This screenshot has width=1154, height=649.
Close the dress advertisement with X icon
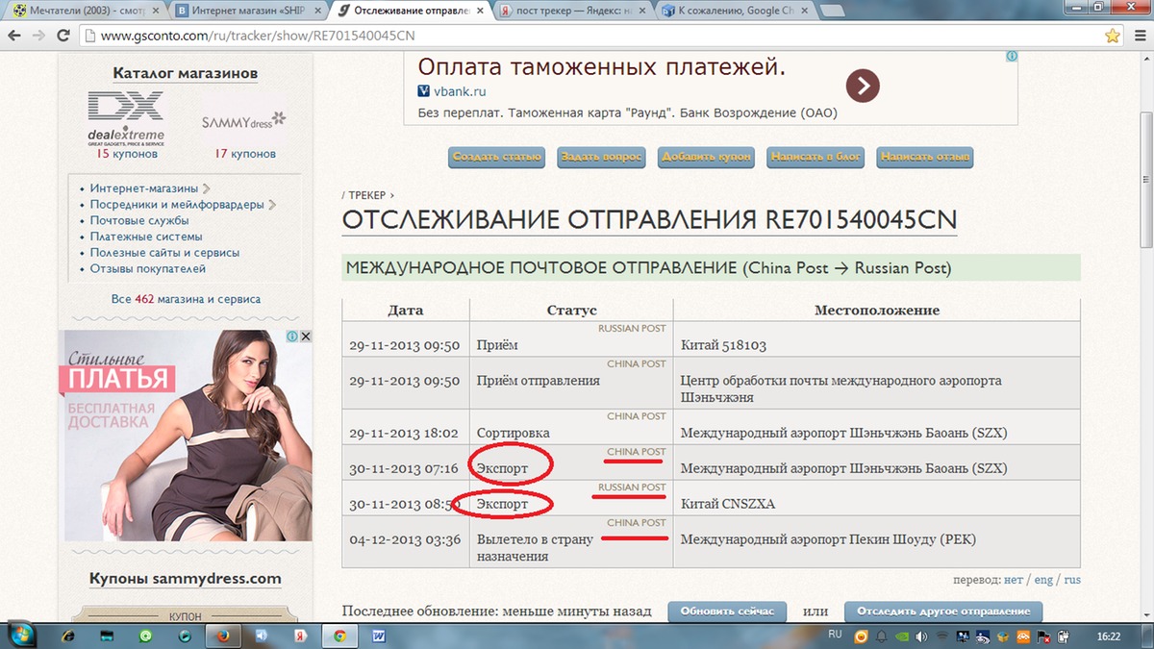pyautogui.click(x=305, y=337)
